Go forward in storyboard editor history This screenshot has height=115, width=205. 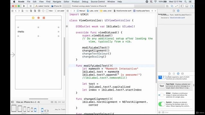[19, 11]
